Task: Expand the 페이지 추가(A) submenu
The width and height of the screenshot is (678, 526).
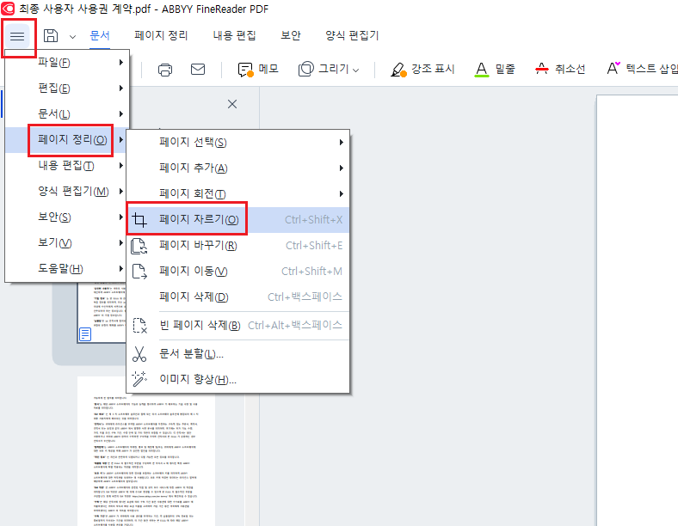Action: [237, 168]
